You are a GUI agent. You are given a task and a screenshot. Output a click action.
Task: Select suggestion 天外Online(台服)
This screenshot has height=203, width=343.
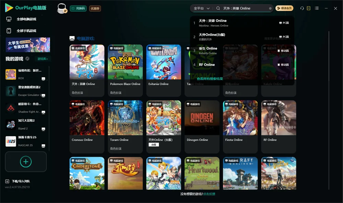pos(242,37)
